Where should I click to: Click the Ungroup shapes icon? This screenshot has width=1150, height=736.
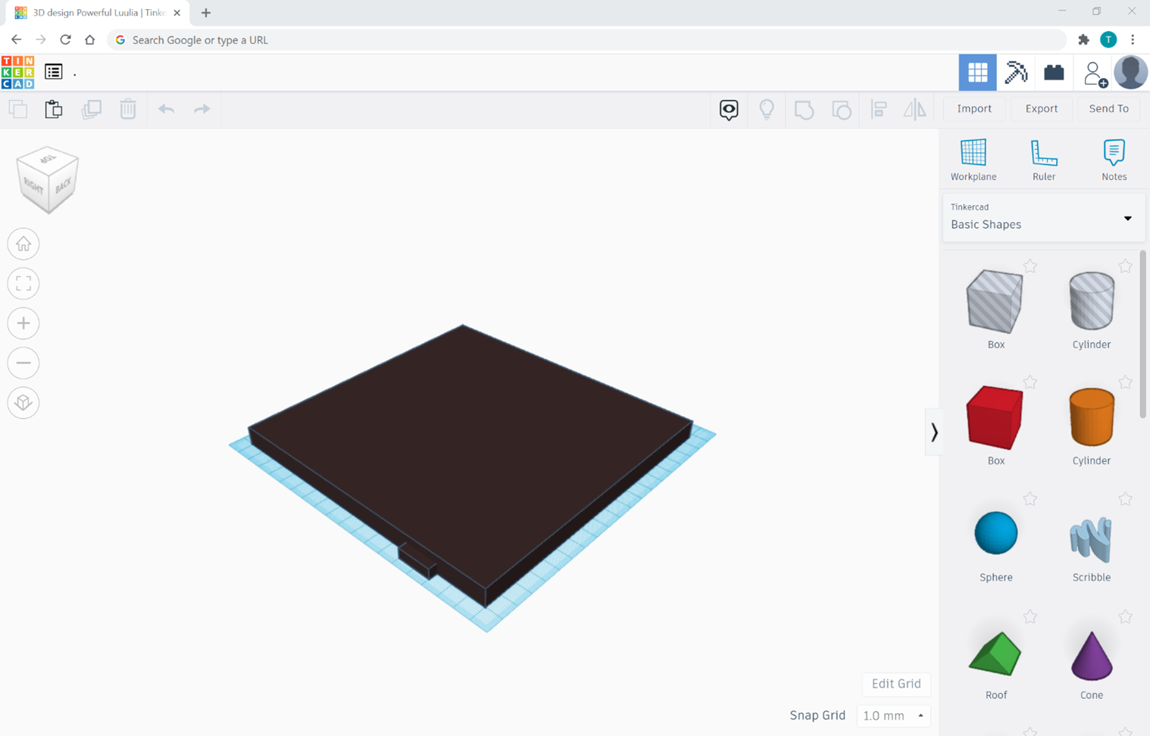pos(841,110)
